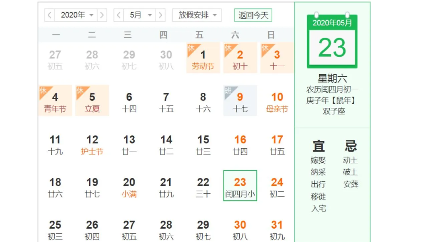Select May 31 初九 date
Image resolution: width=436 pixels, height=242 pixels.
tap(277, 230)
